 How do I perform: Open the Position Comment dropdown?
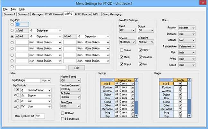(x=70, y=89)
